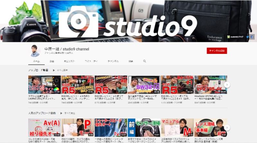Open the 概要 tab
The width and height of the screenshot is (257, 143).
pos(131,61)
